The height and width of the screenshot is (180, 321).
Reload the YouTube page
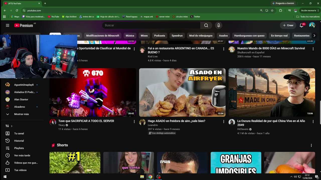click(17, 10)
